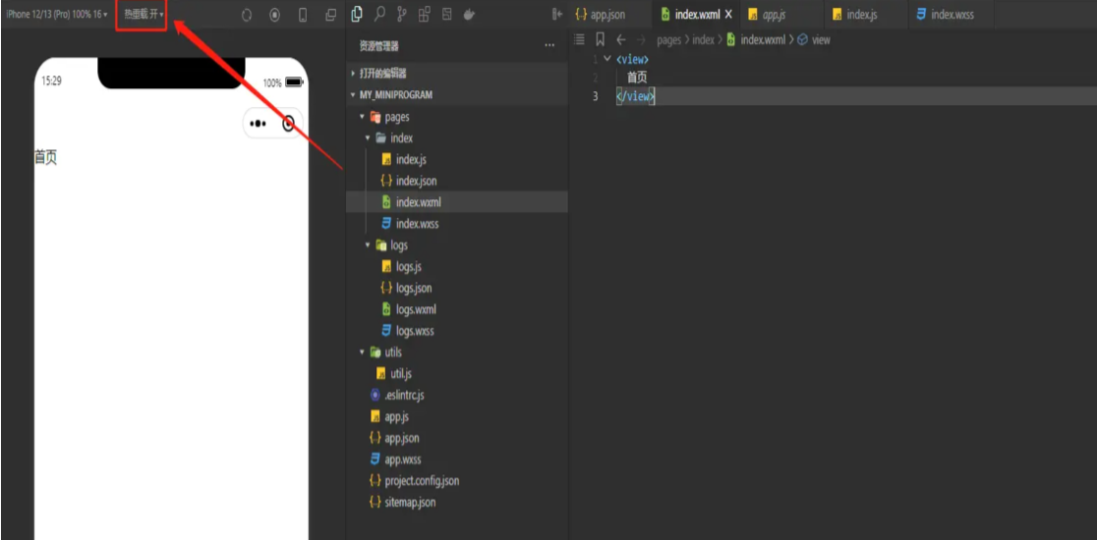Click the simulator refresh icon
The width and height of the screenshot is (1097, 540).
247,16
